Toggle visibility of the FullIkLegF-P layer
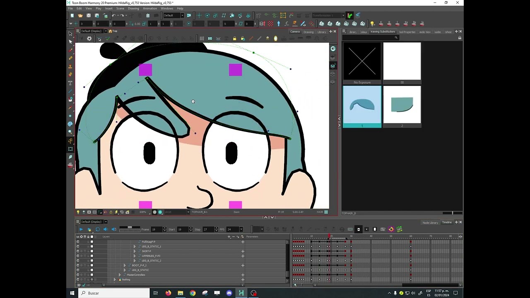Screen dimensions: 530x298 pyautogui.click(x=77, y=242)
